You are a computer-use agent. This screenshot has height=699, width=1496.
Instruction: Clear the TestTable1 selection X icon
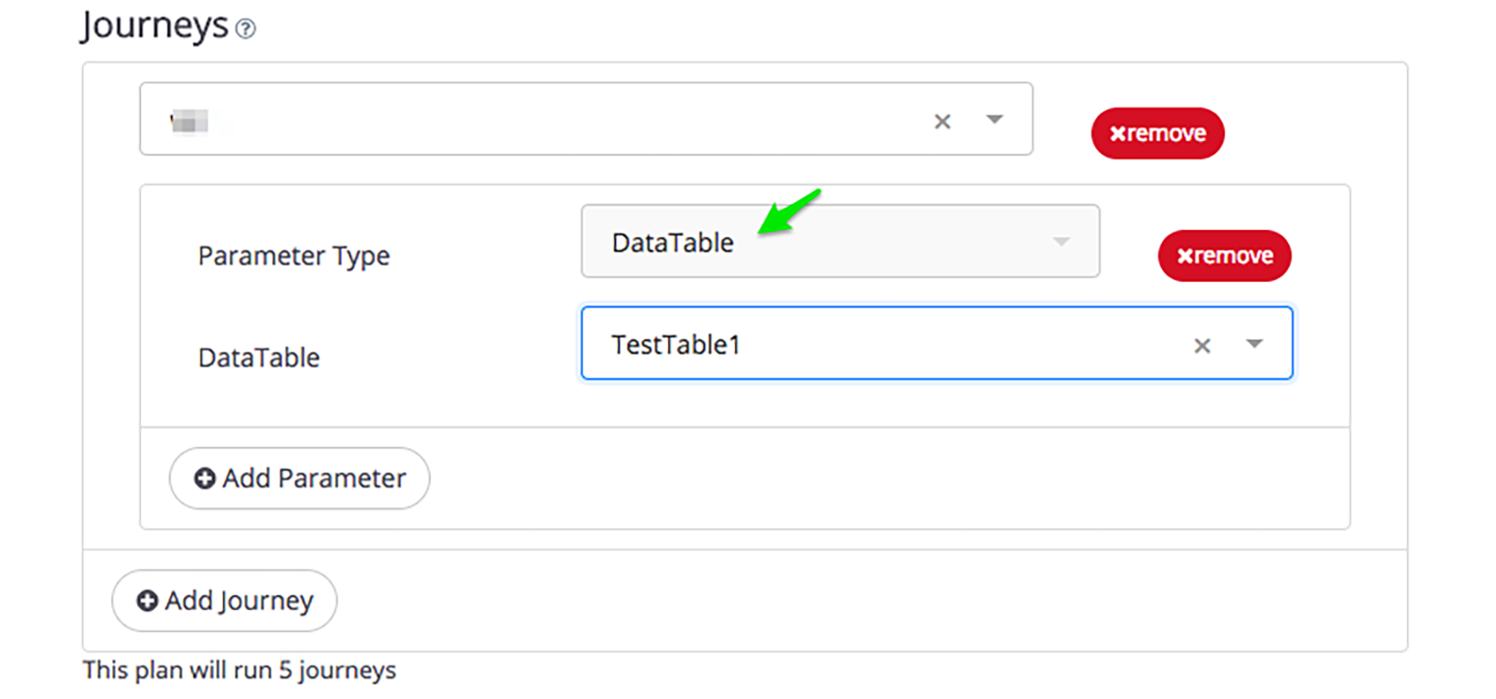[x=1203, y=346]
